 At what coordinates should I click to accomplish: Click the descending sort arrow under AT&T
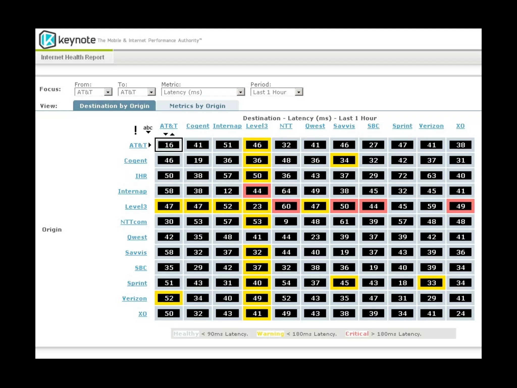(x=165, y=134)
